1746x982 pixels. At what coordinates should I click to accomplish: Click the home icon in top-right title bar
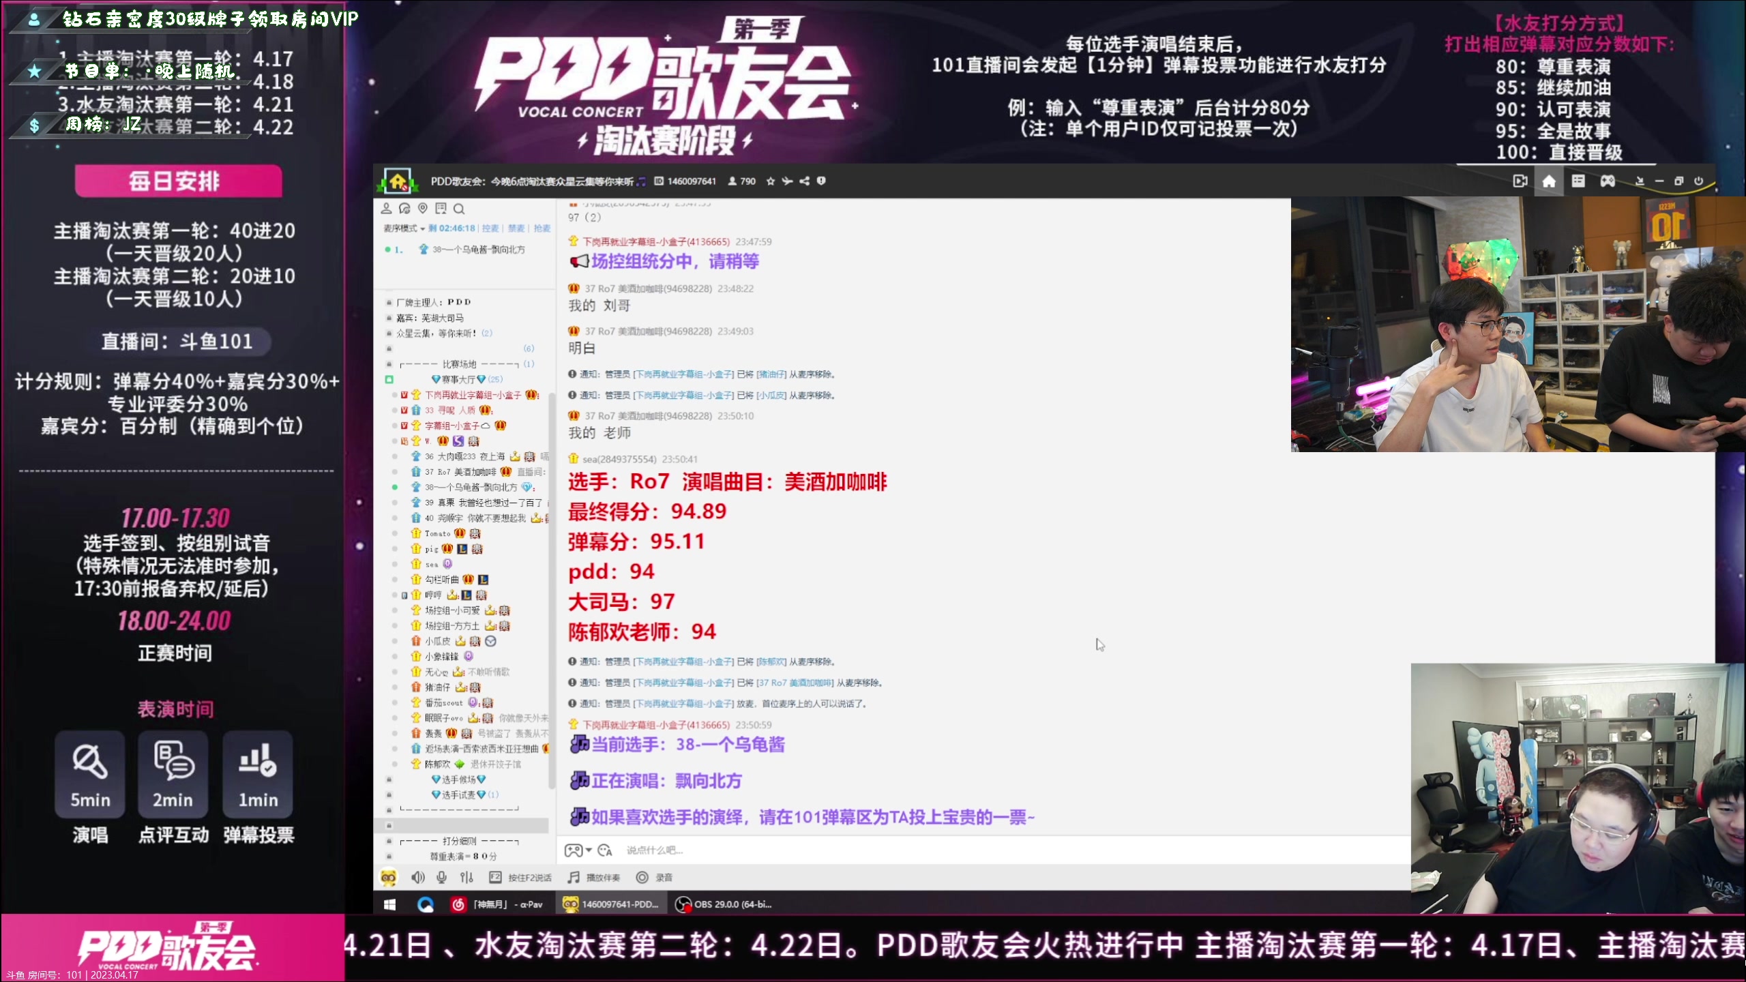point(1549,181)
